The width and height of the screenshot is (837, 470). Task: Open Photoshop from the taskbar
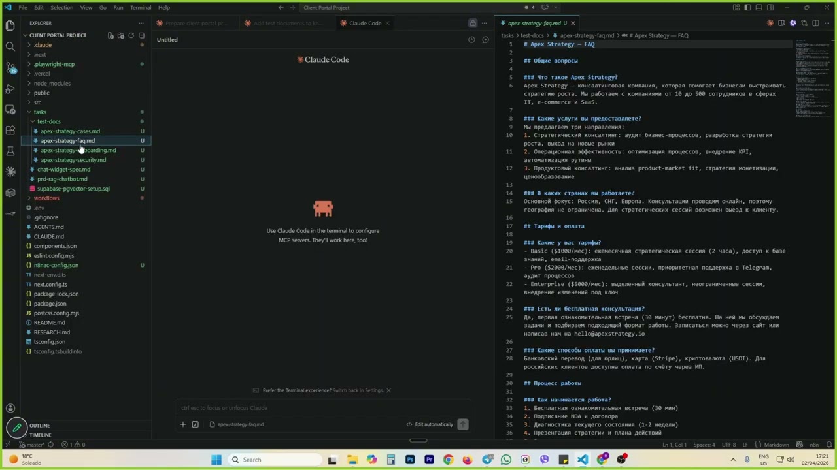pos(410,460)
